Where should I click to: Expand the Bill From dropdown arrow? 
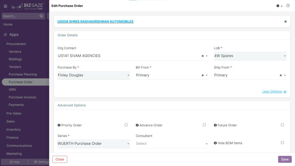point(207,75)
